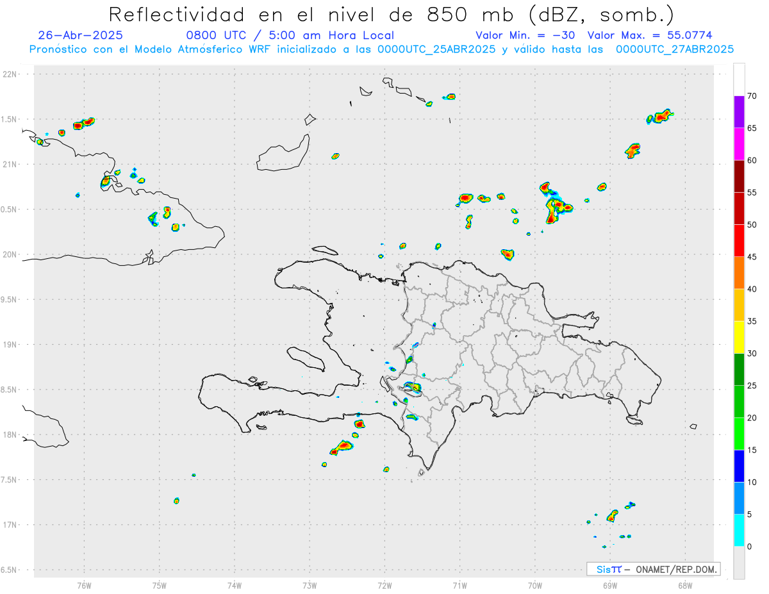Click the '72W' longitude label
The image size is (769, 594).
click(385, 586)
